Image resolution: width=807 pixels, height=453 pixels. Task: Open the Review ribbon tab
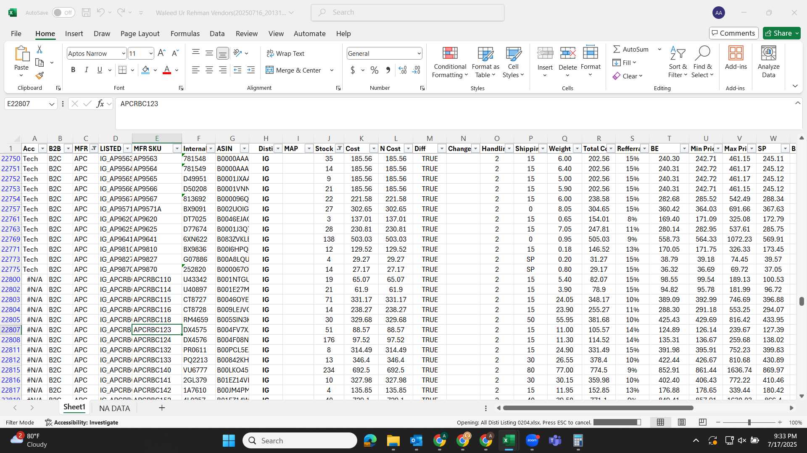click(x=247, y=34)
